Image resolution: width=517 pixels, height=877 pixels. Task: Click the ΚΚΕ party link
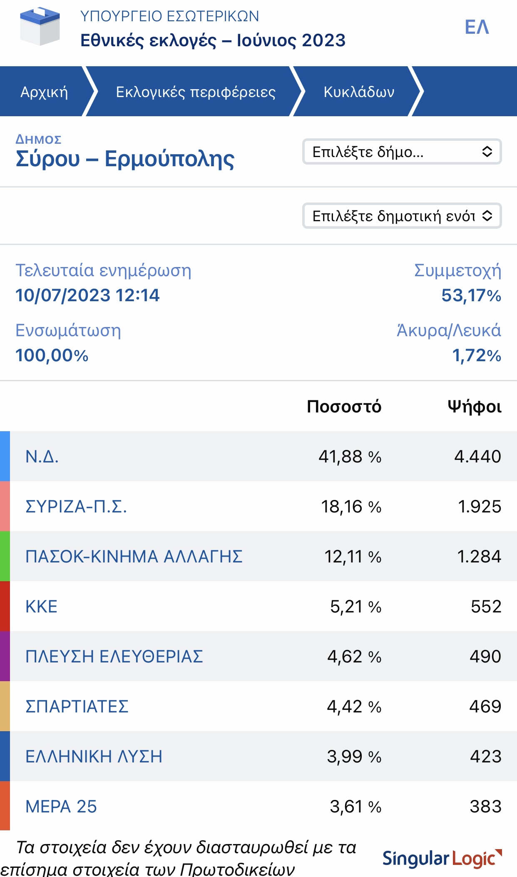(42, 607)
